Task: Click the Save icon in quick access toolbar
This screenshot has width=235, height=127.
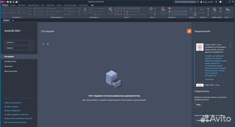Action: (14, 2)
